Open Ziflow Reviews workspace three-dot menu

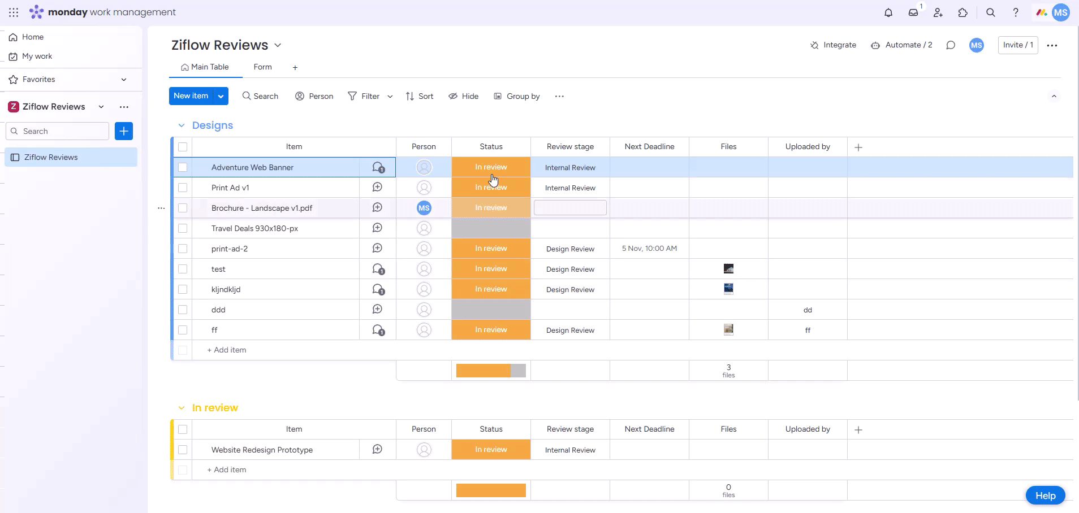click(x=124, y=107)
